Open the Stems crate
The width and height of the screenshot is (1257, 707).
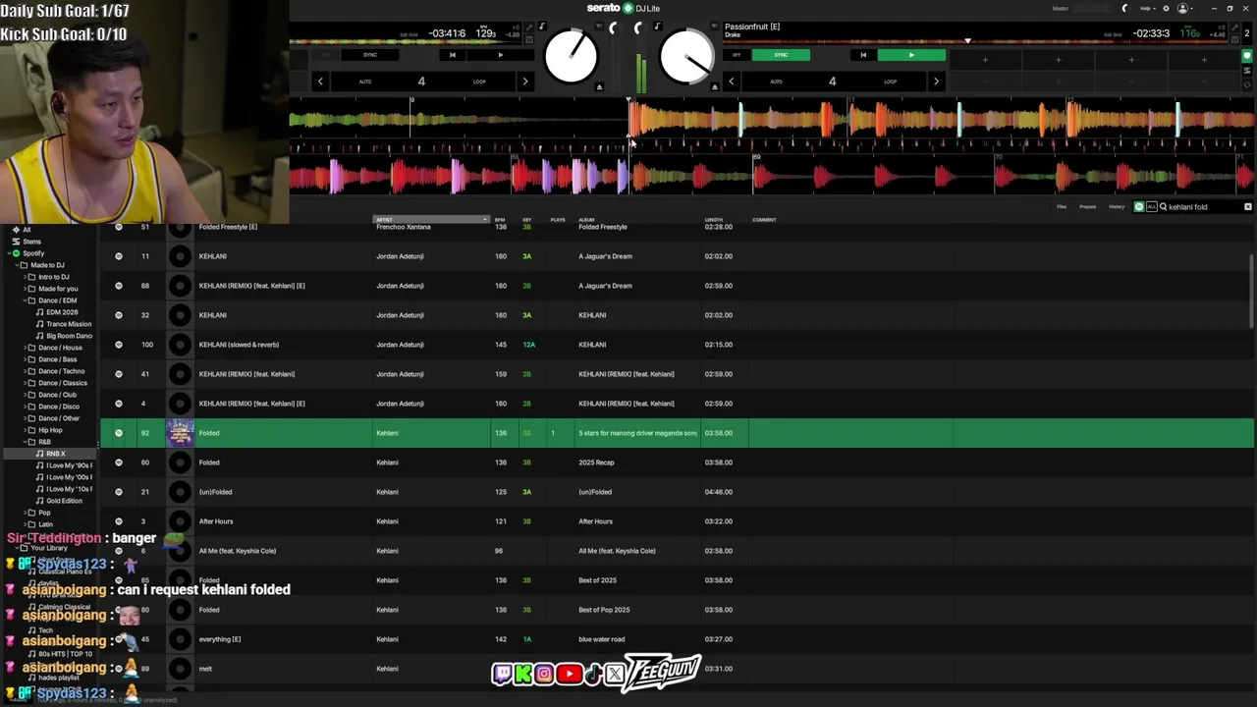(x=31, y=242)
